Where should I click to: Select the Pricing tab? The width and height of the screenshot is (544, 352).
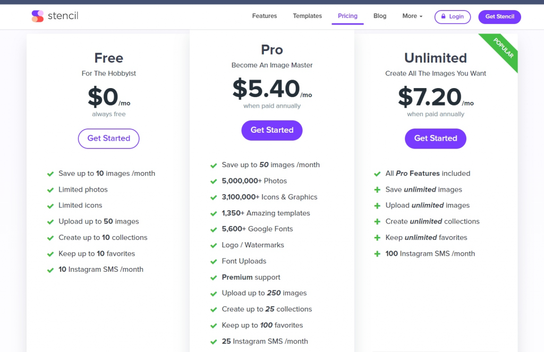pyautogui.click(x=347, y=16)
